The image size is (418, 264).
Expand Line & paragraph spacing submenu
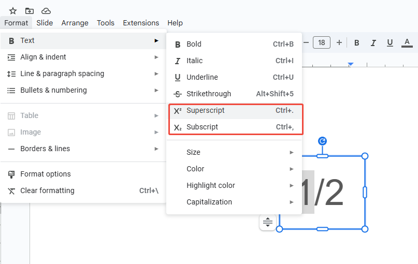[x=83, y=74]
